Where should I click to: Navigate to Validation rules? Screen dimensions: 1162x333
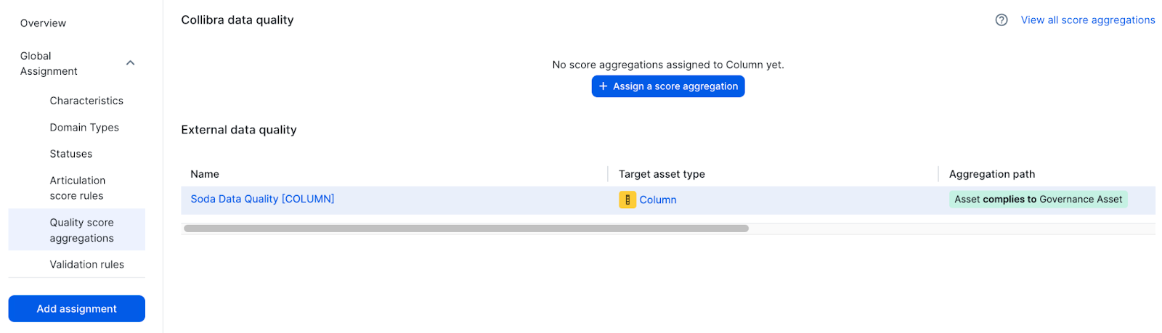86,265
